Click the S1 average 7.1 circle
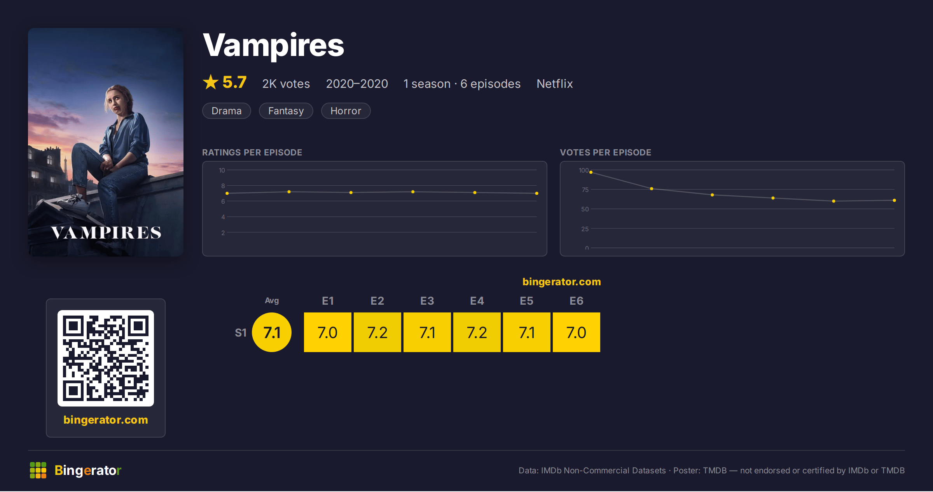933x492 pixels. [x=272, y=332]
